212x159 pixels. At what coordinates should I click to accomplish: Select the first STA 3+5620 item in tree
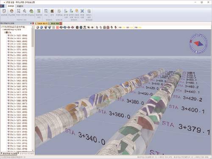coord(17,36)
